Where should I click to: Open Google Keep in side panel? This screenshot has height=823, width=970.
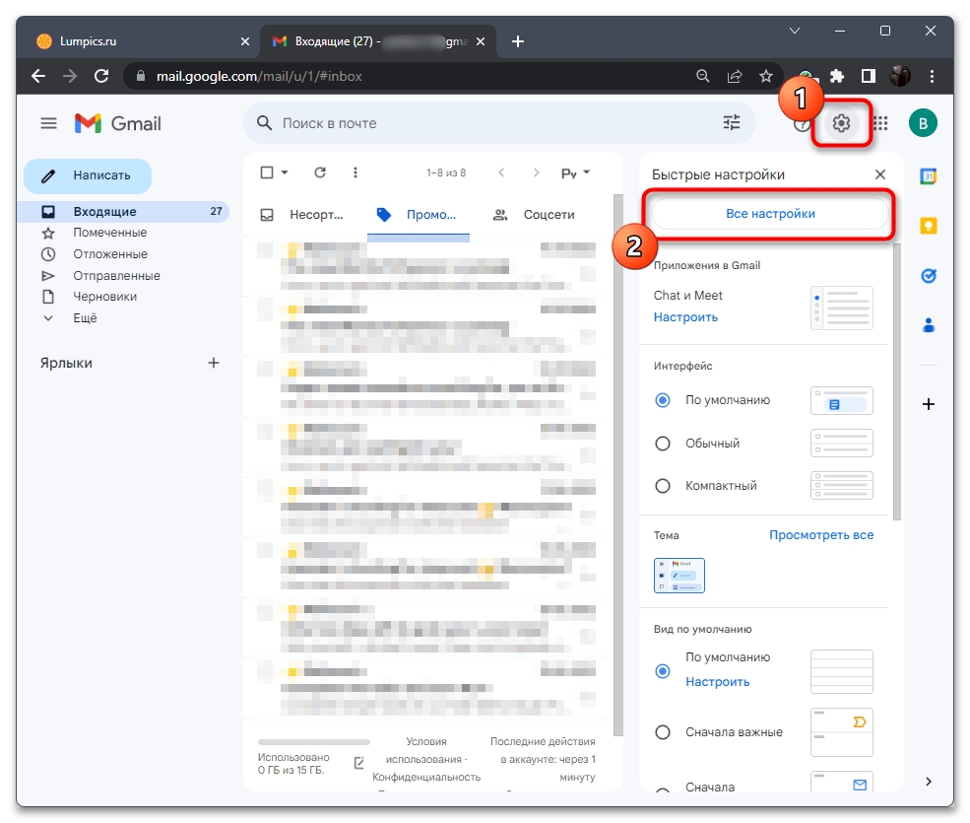point(928,226)
